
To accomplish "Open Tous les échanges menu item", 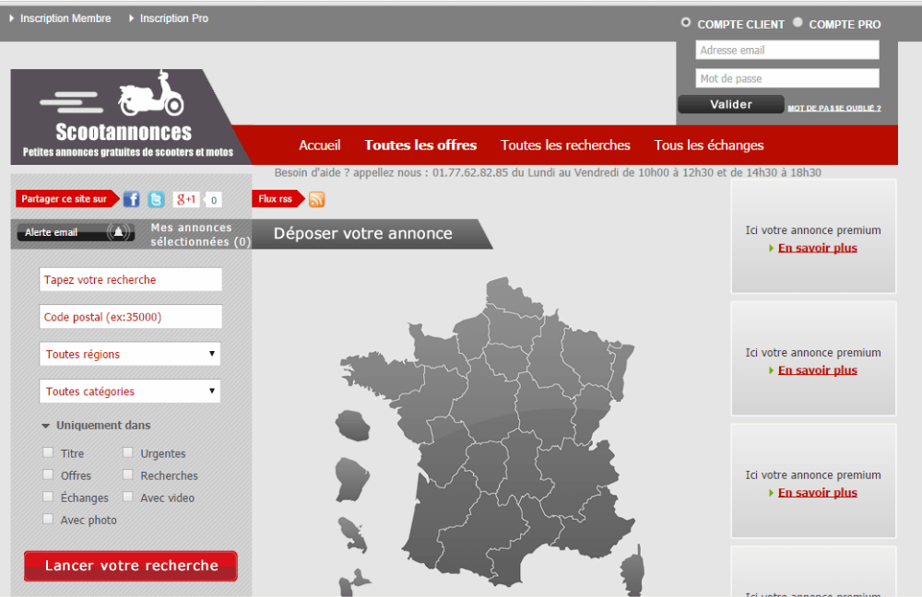I will 708,145.
